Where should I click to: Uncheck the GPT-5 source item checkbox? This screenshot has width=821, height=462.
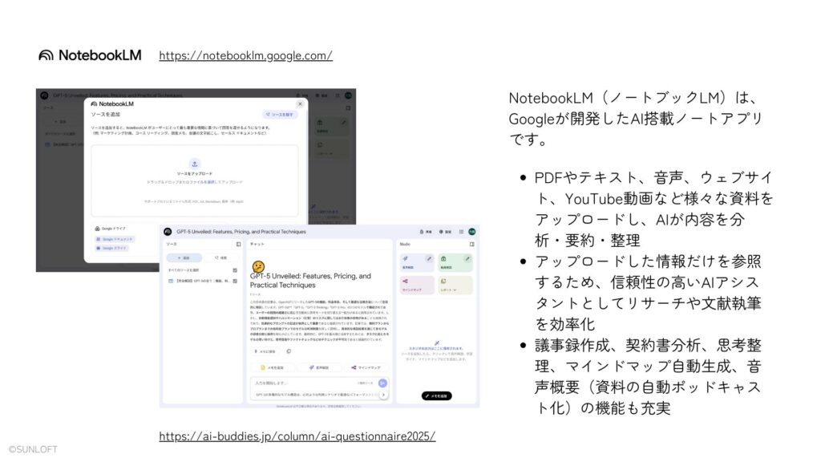[234, 282]
